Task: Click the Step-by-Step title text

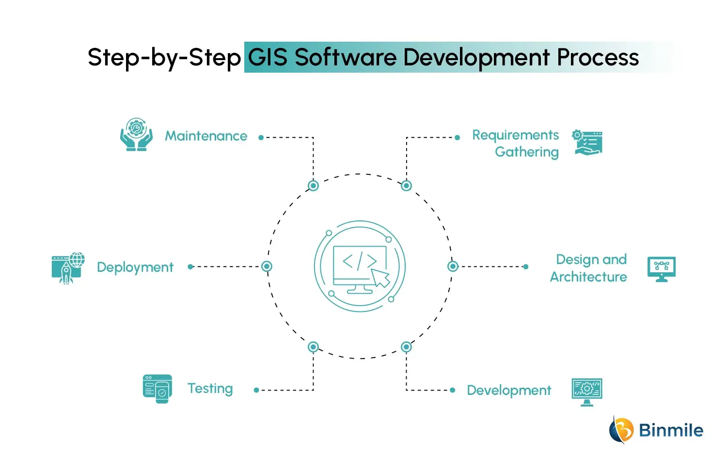Action: coord(164,58)
